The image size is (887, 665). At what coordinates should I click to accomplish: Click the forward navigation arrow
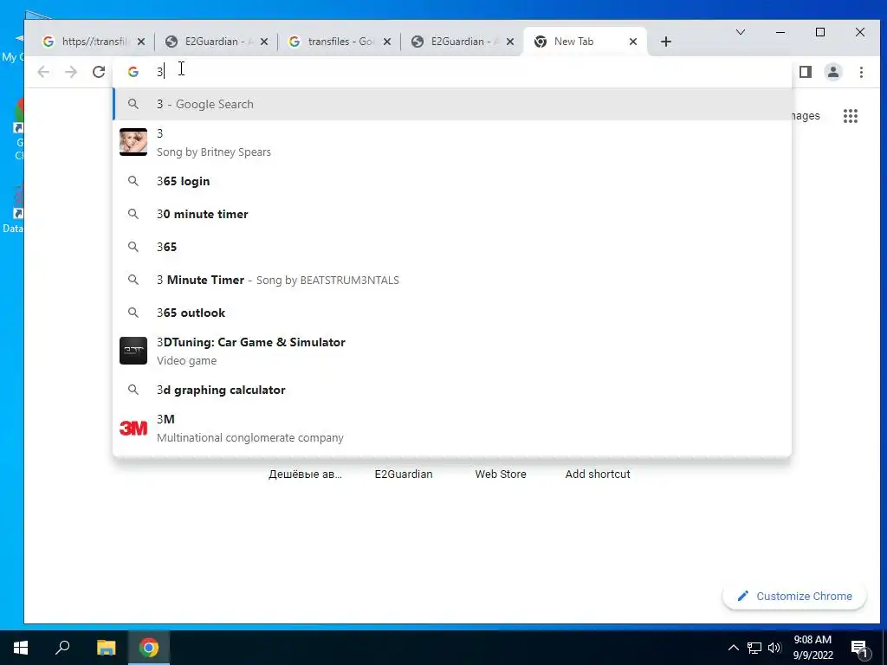point(71,72)
